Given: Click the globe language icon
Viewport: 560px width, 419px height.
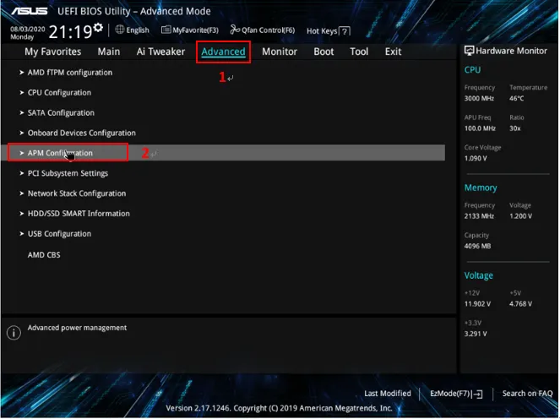Looking at the screenshot, I should pyautogui.click(x=120, y=30).
